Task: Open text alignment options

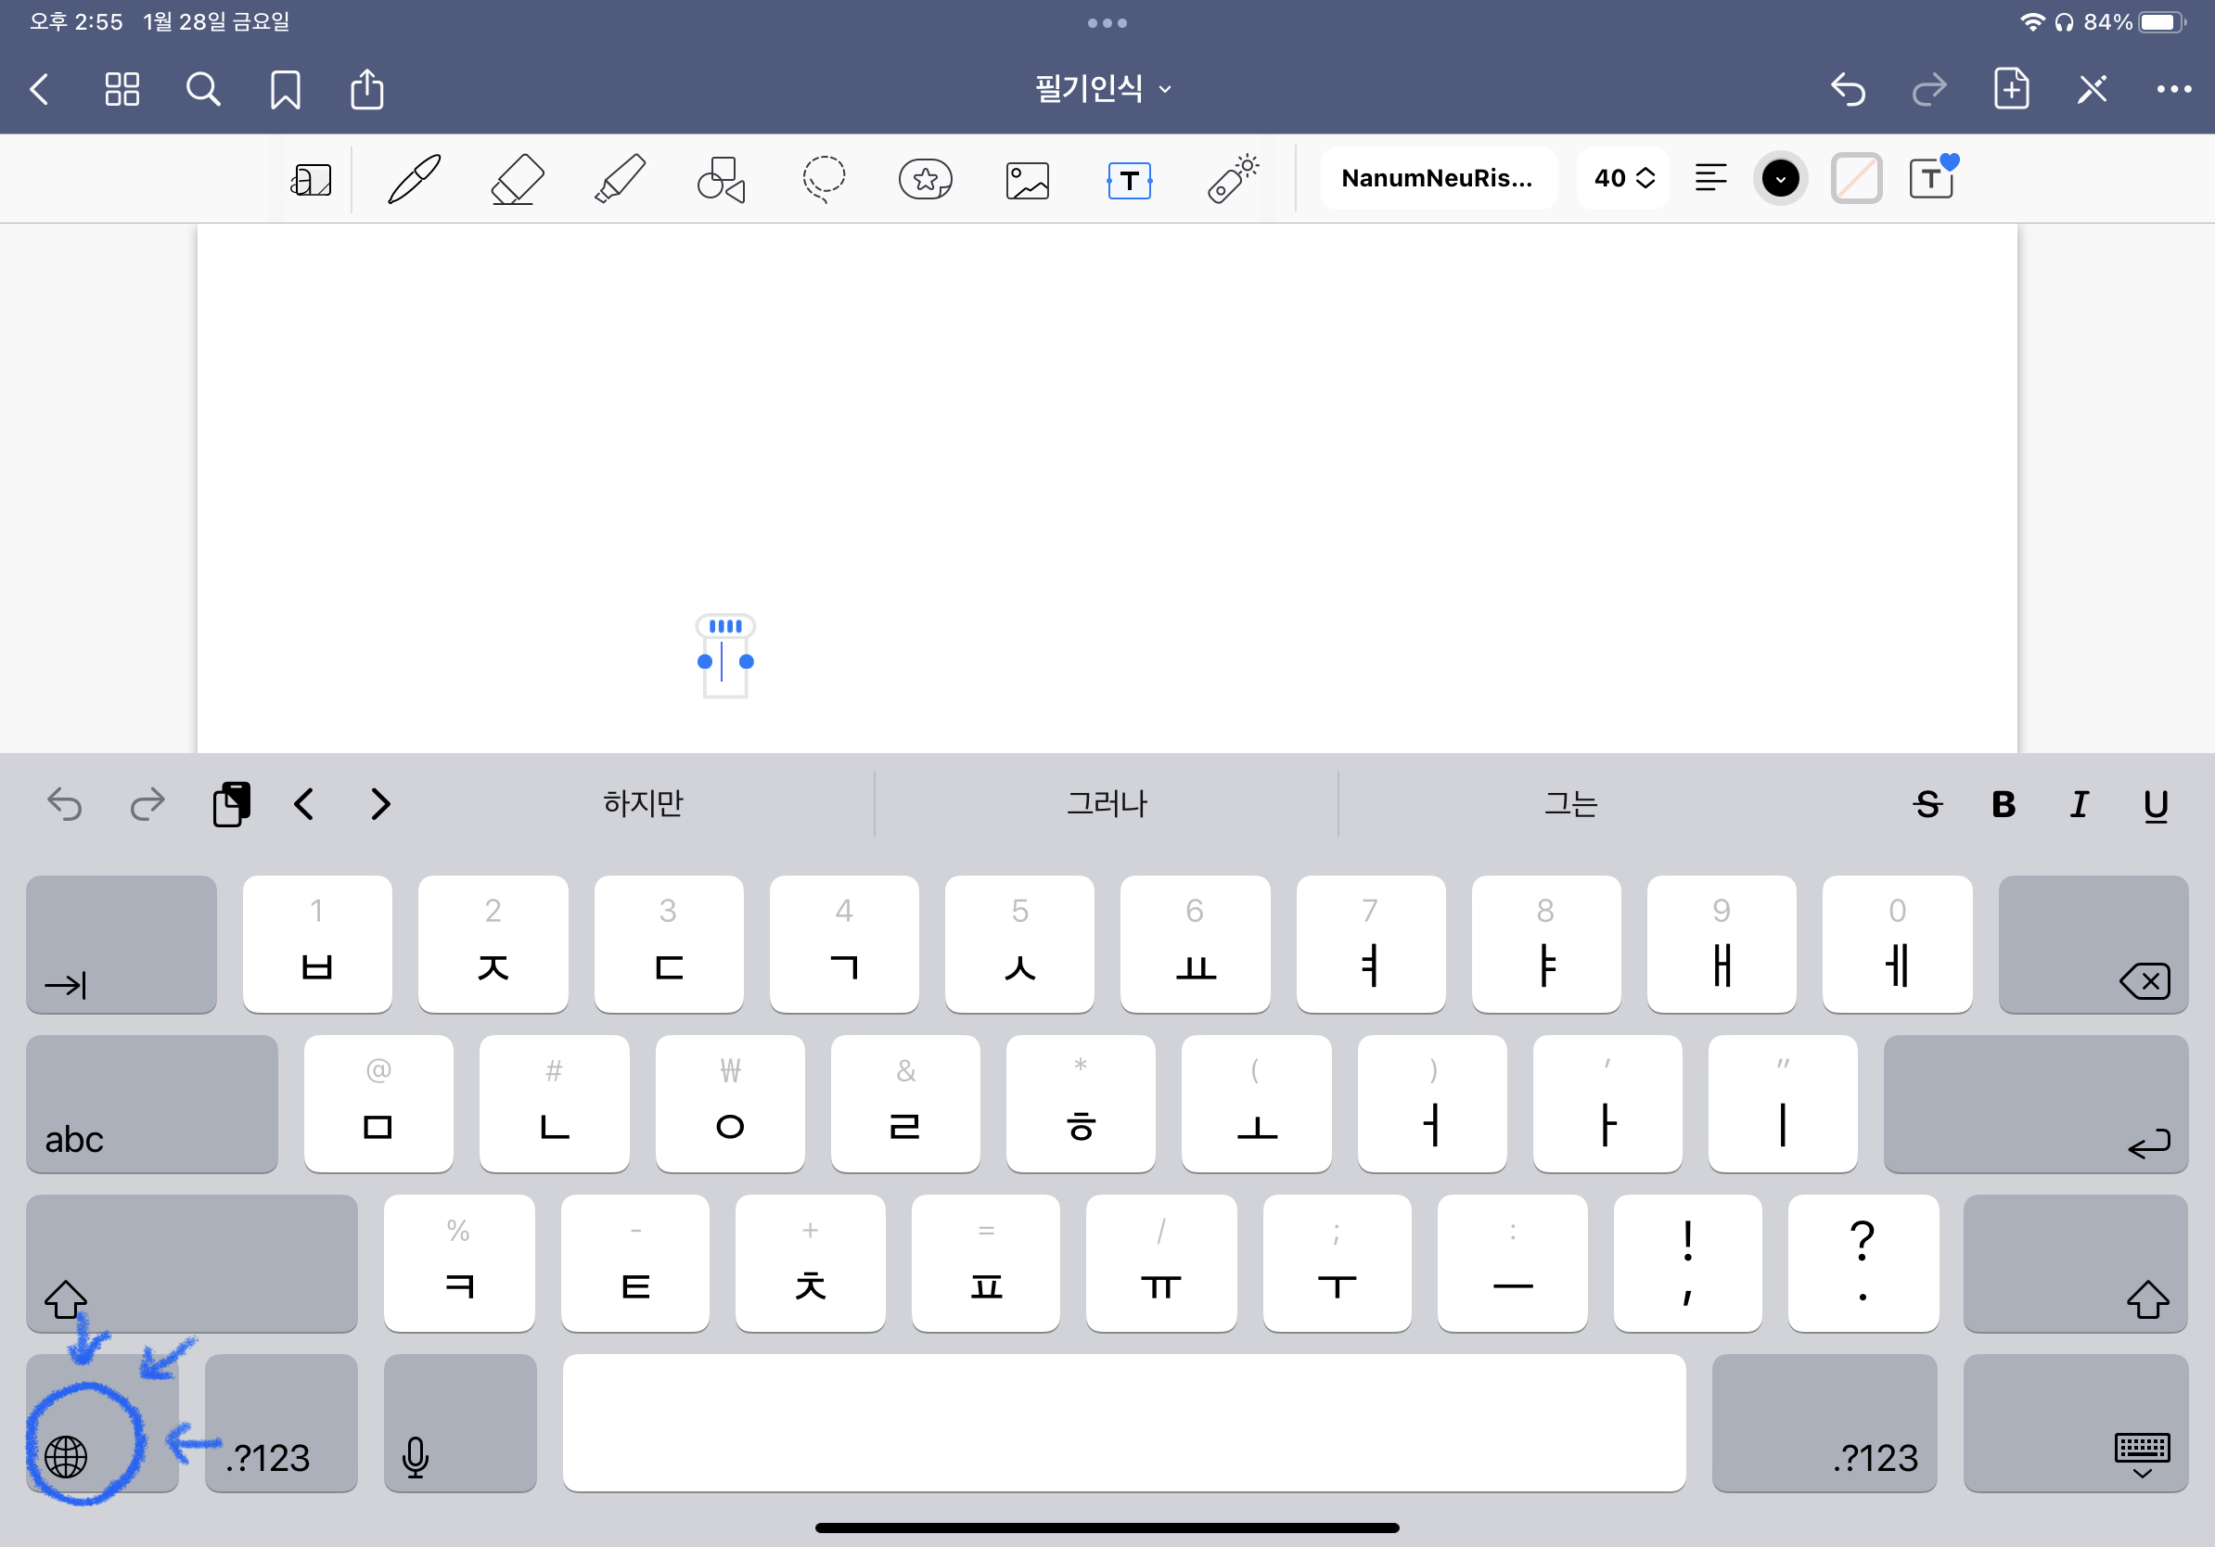Action: (1710, 178)
